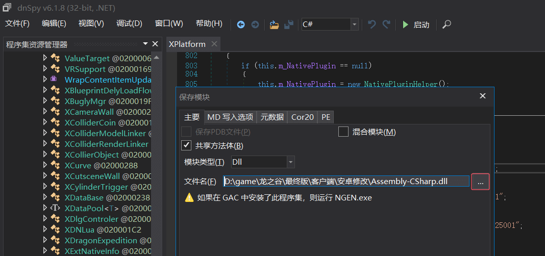
Task: Open the 视图(V) menu
Action: pyautogui.click(x=91, y=23)
